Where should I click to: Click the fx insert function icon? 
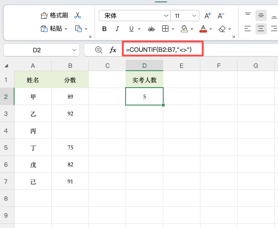click(x=113, y=50)
